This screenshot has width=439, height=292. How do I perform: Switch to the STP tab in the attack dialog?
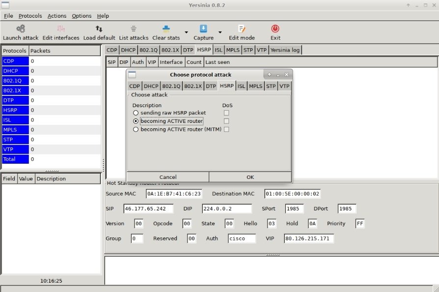click(271, 87)
